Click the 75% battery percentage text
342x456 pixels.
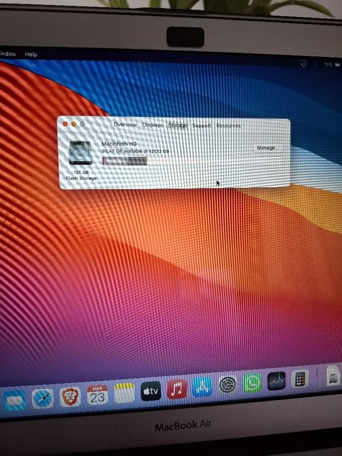pyautogui.click(x=328, y=64)
